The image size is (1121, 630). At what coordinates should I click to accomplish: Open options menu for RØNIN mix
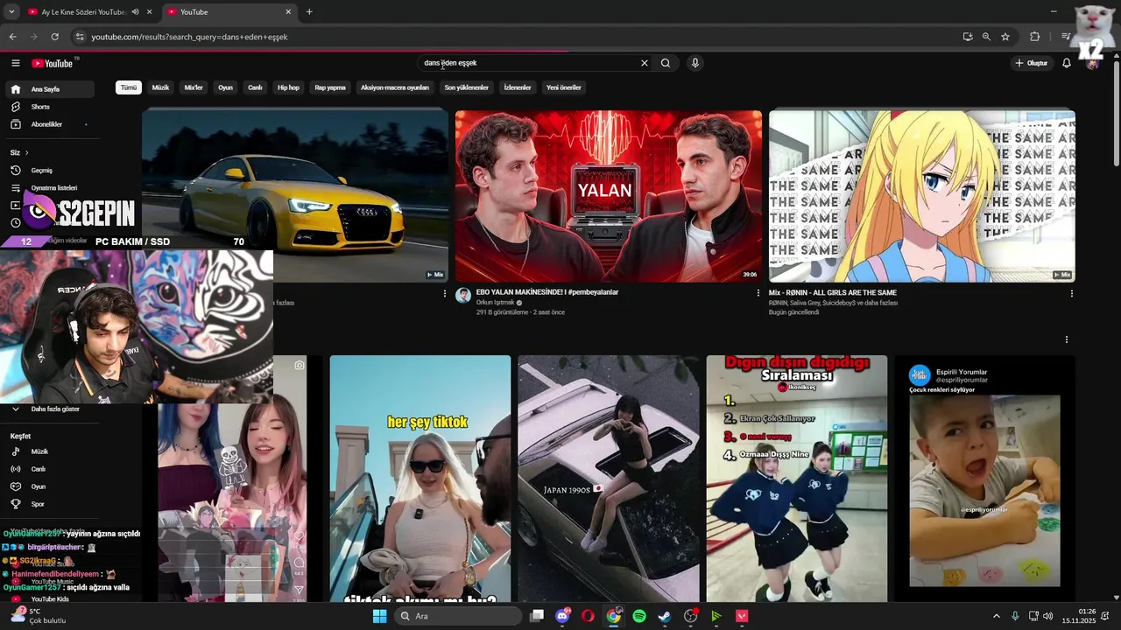pyautogui.click(x=1072, y=293)
